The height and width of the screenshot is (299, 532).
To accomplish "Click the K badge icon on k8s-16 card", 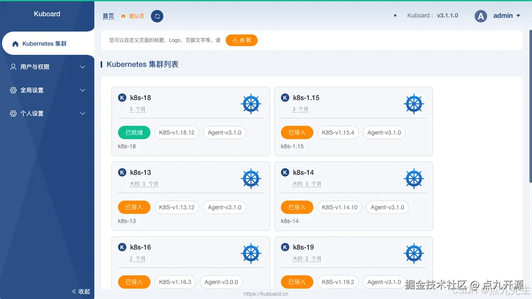I will point(122,247).
